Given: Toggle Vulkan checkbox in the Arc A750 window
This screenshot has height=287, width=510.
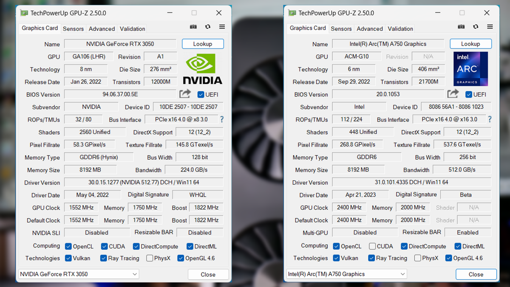Looking at the screenshot, I should [336, 258].
